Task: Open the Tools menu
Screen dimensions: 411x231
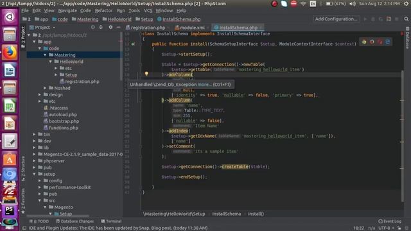Action: tap(134, 11)
